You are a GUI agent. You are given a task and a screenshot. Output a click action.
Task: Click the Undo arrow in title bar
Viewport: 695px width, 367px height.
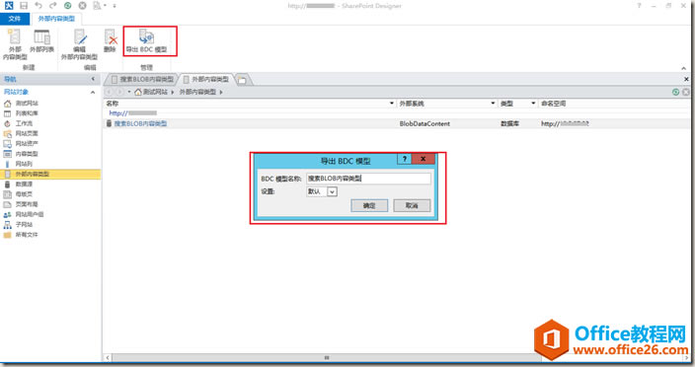(x=39, y=6)
